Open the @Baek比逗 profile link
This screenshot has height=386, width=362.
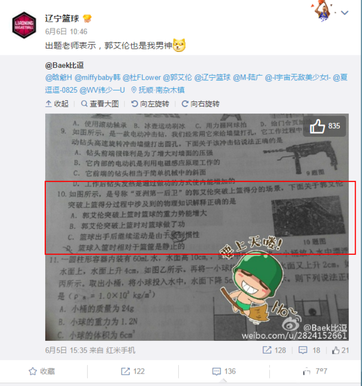tap(64, 65)
